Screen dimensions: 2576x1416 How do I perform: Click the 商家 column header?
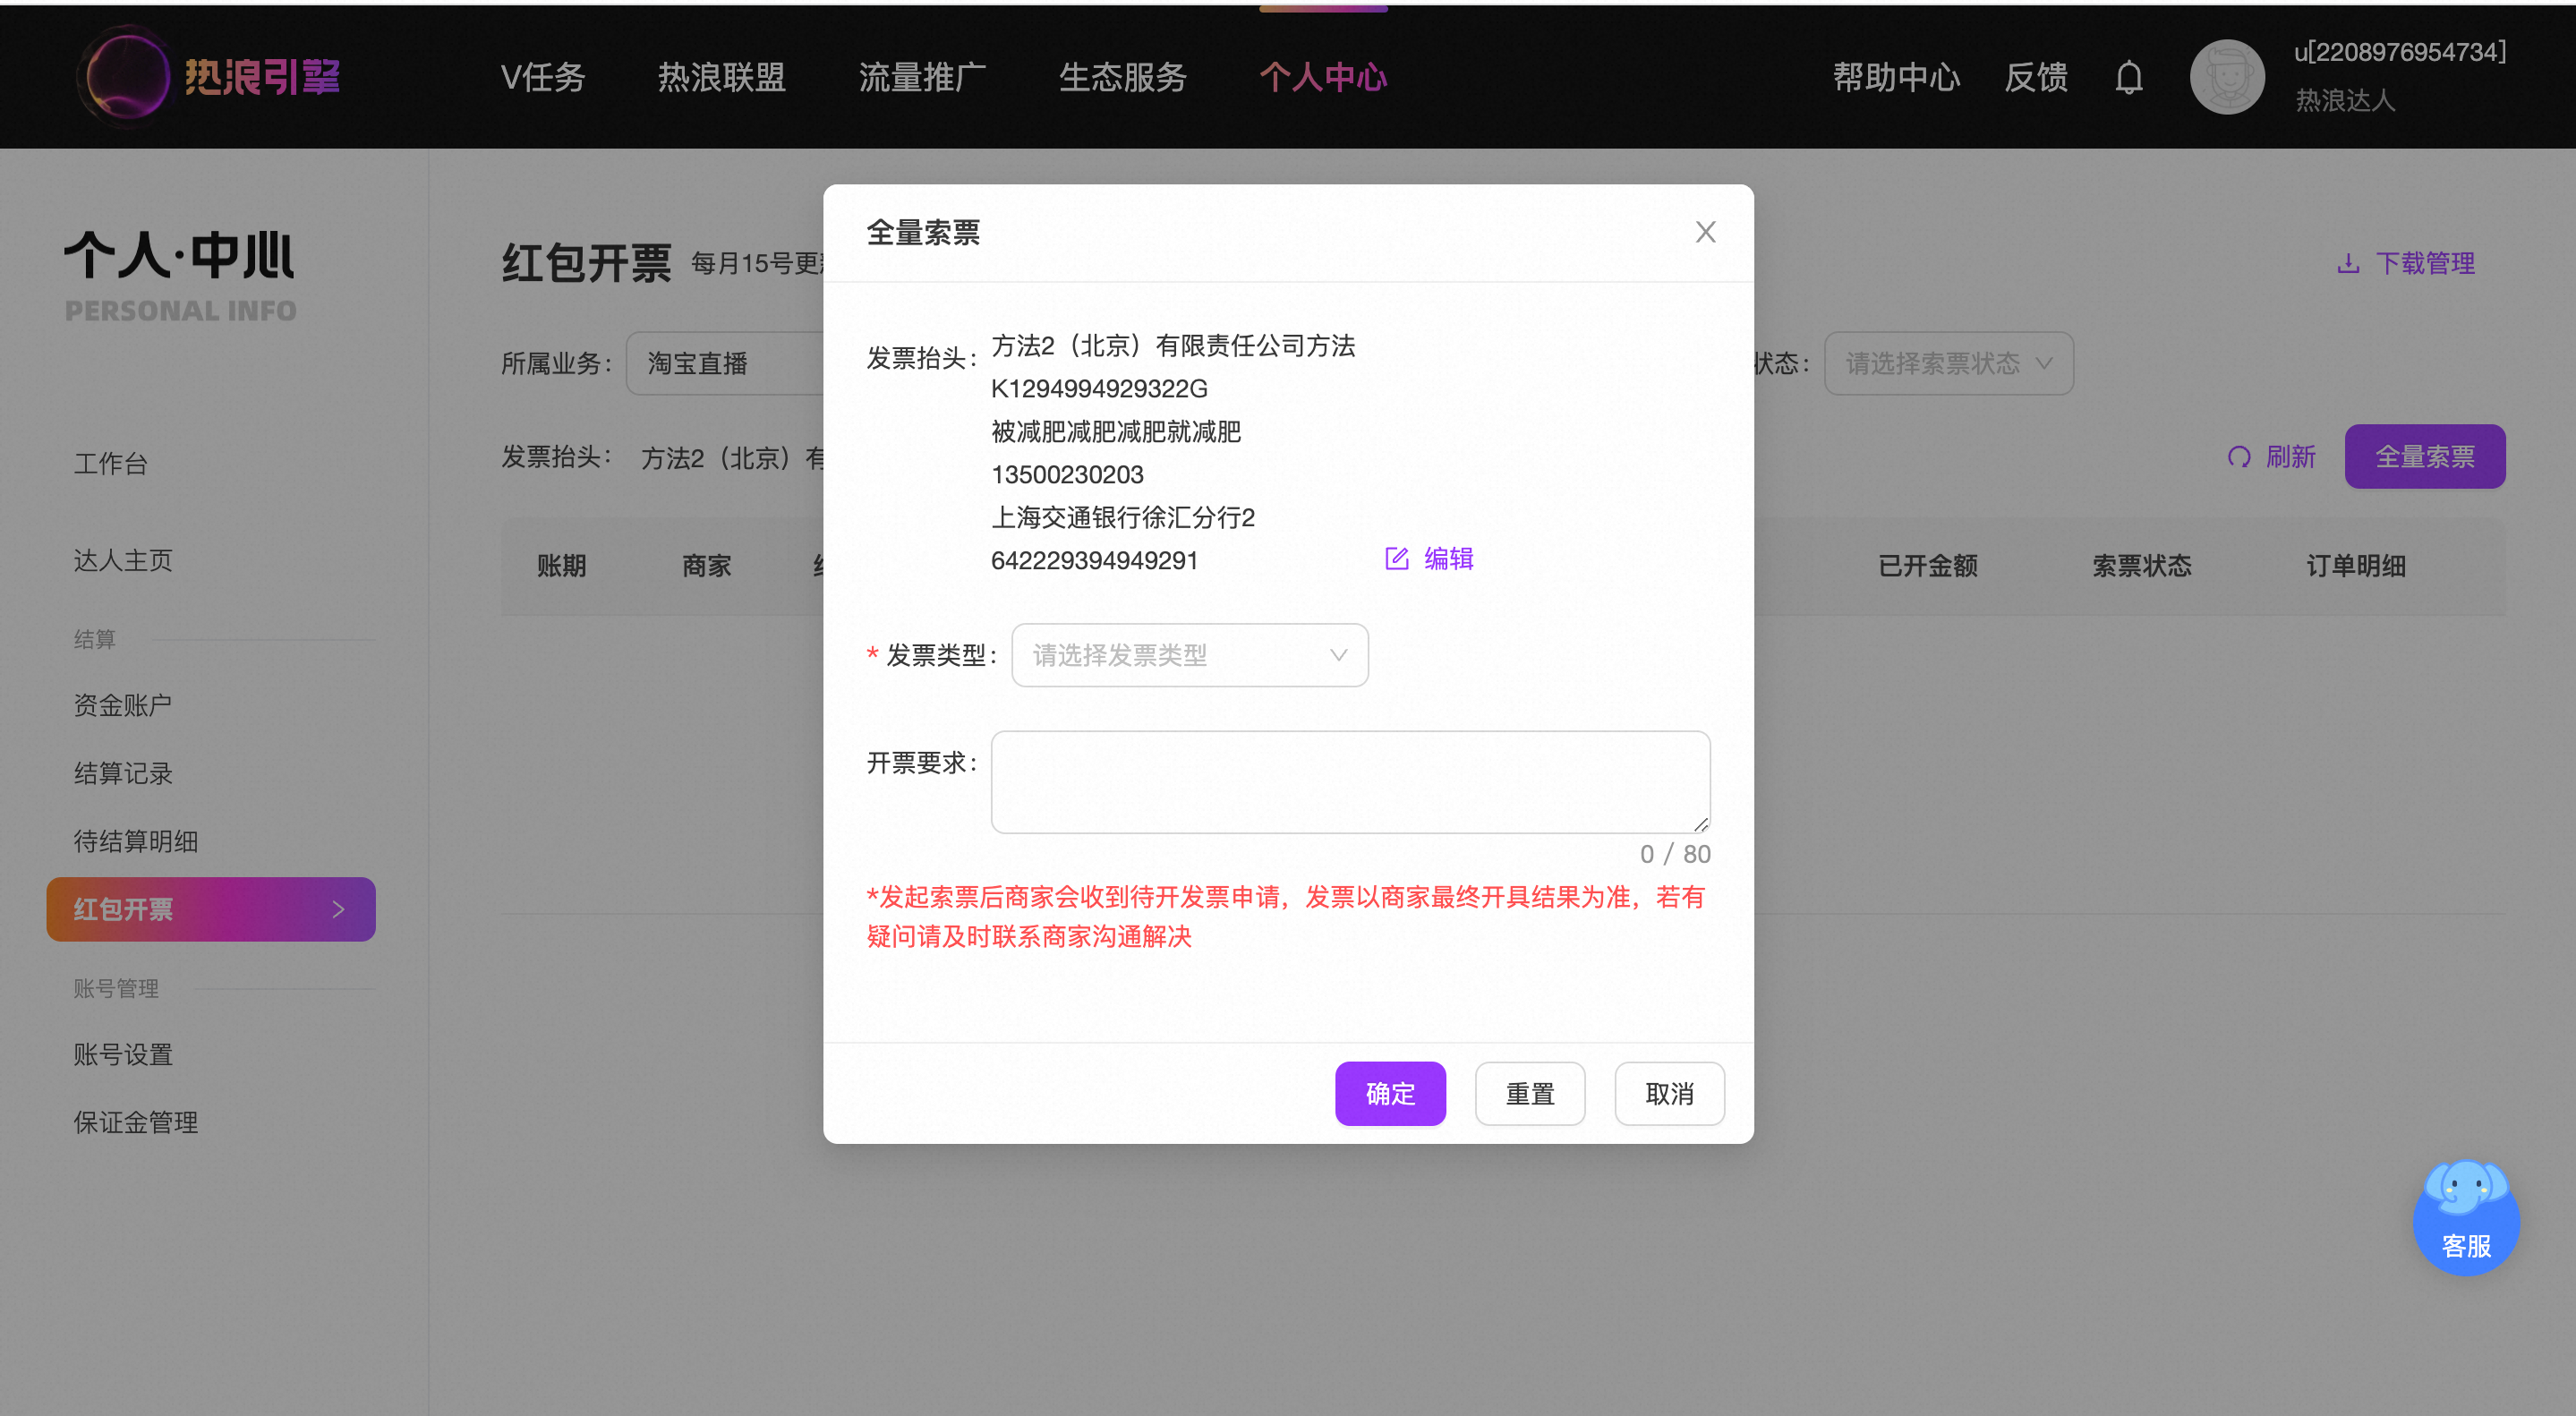tap(706, 566)
